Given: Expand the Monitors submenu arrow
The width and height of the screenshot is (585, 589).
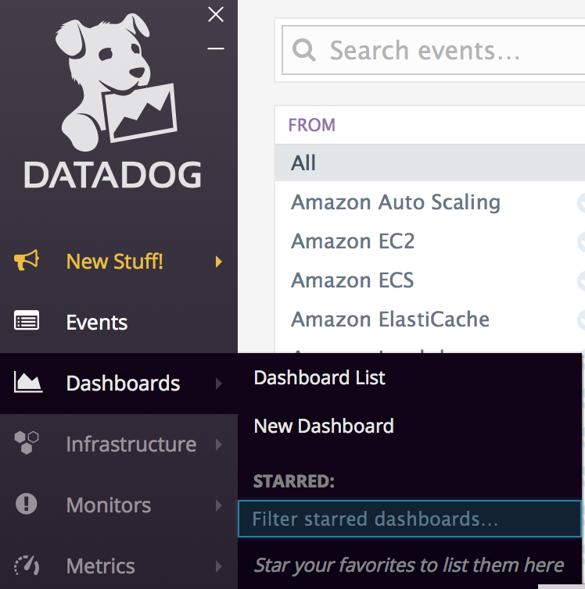Looking at the screenshot, I should (x=219, y=505).
